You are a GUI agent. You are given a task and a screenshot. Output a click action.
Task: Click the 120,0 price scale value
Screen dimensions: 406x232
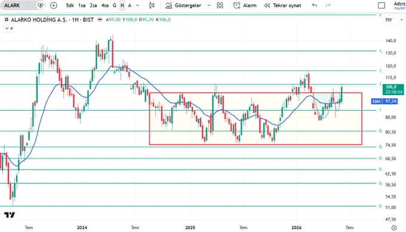click(x=390, y=66)
